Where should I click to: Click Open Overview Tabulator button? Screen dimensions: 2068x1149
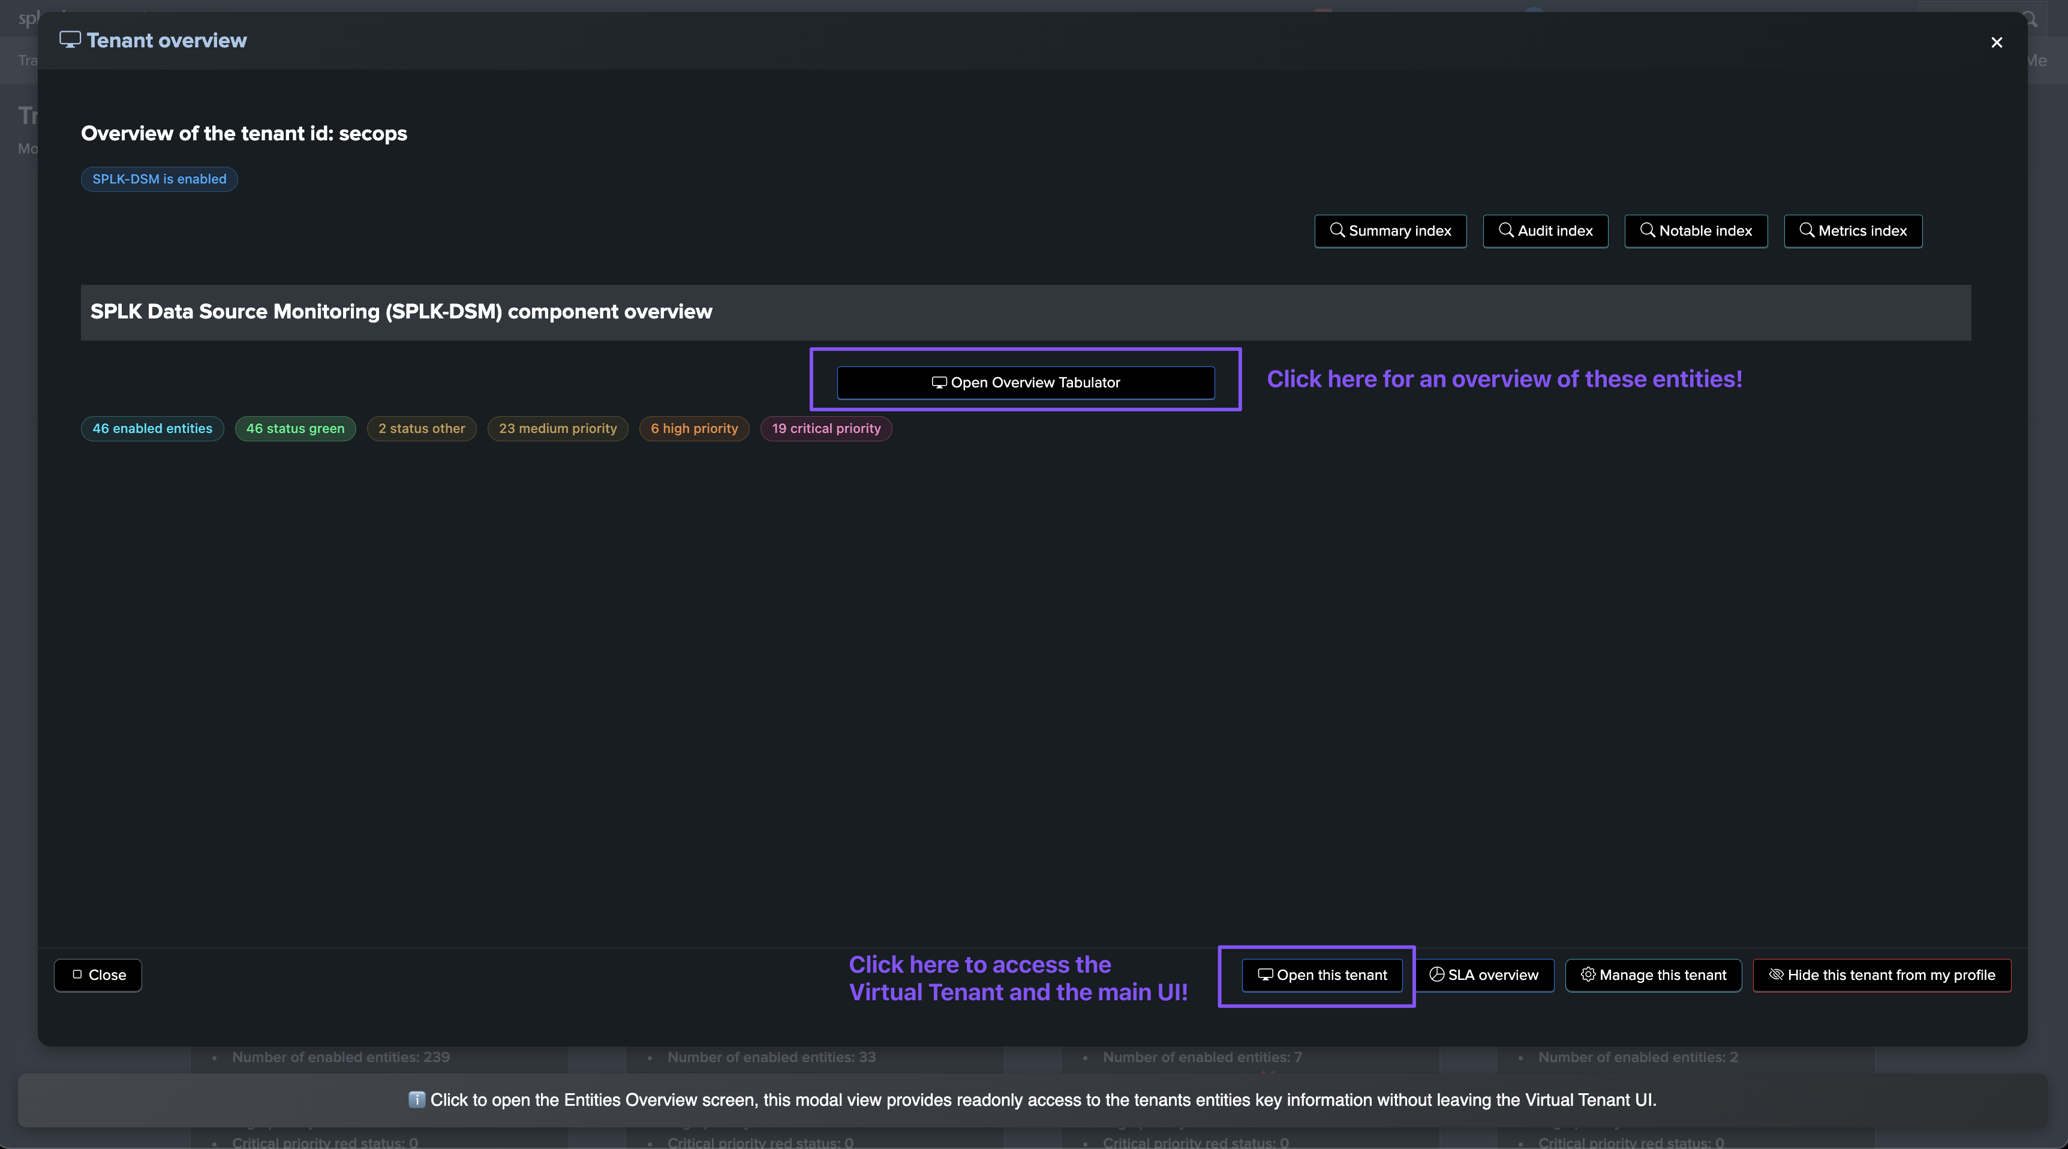[x=1025, y=383]
